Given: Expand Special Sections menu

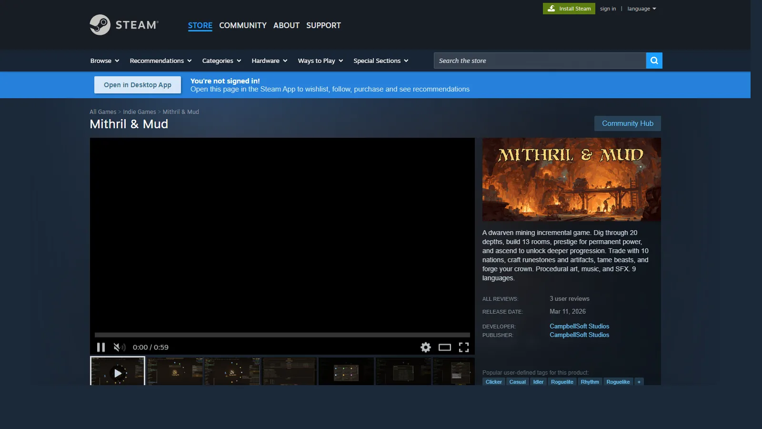Looking at the screenshot, I should (x=381, y=61).
